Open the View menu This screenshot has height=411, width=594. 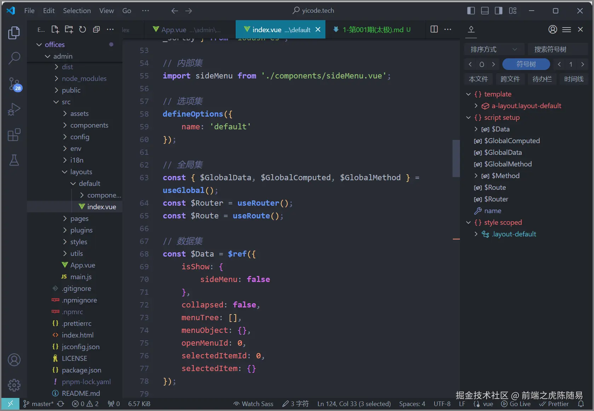pos(106,11)
